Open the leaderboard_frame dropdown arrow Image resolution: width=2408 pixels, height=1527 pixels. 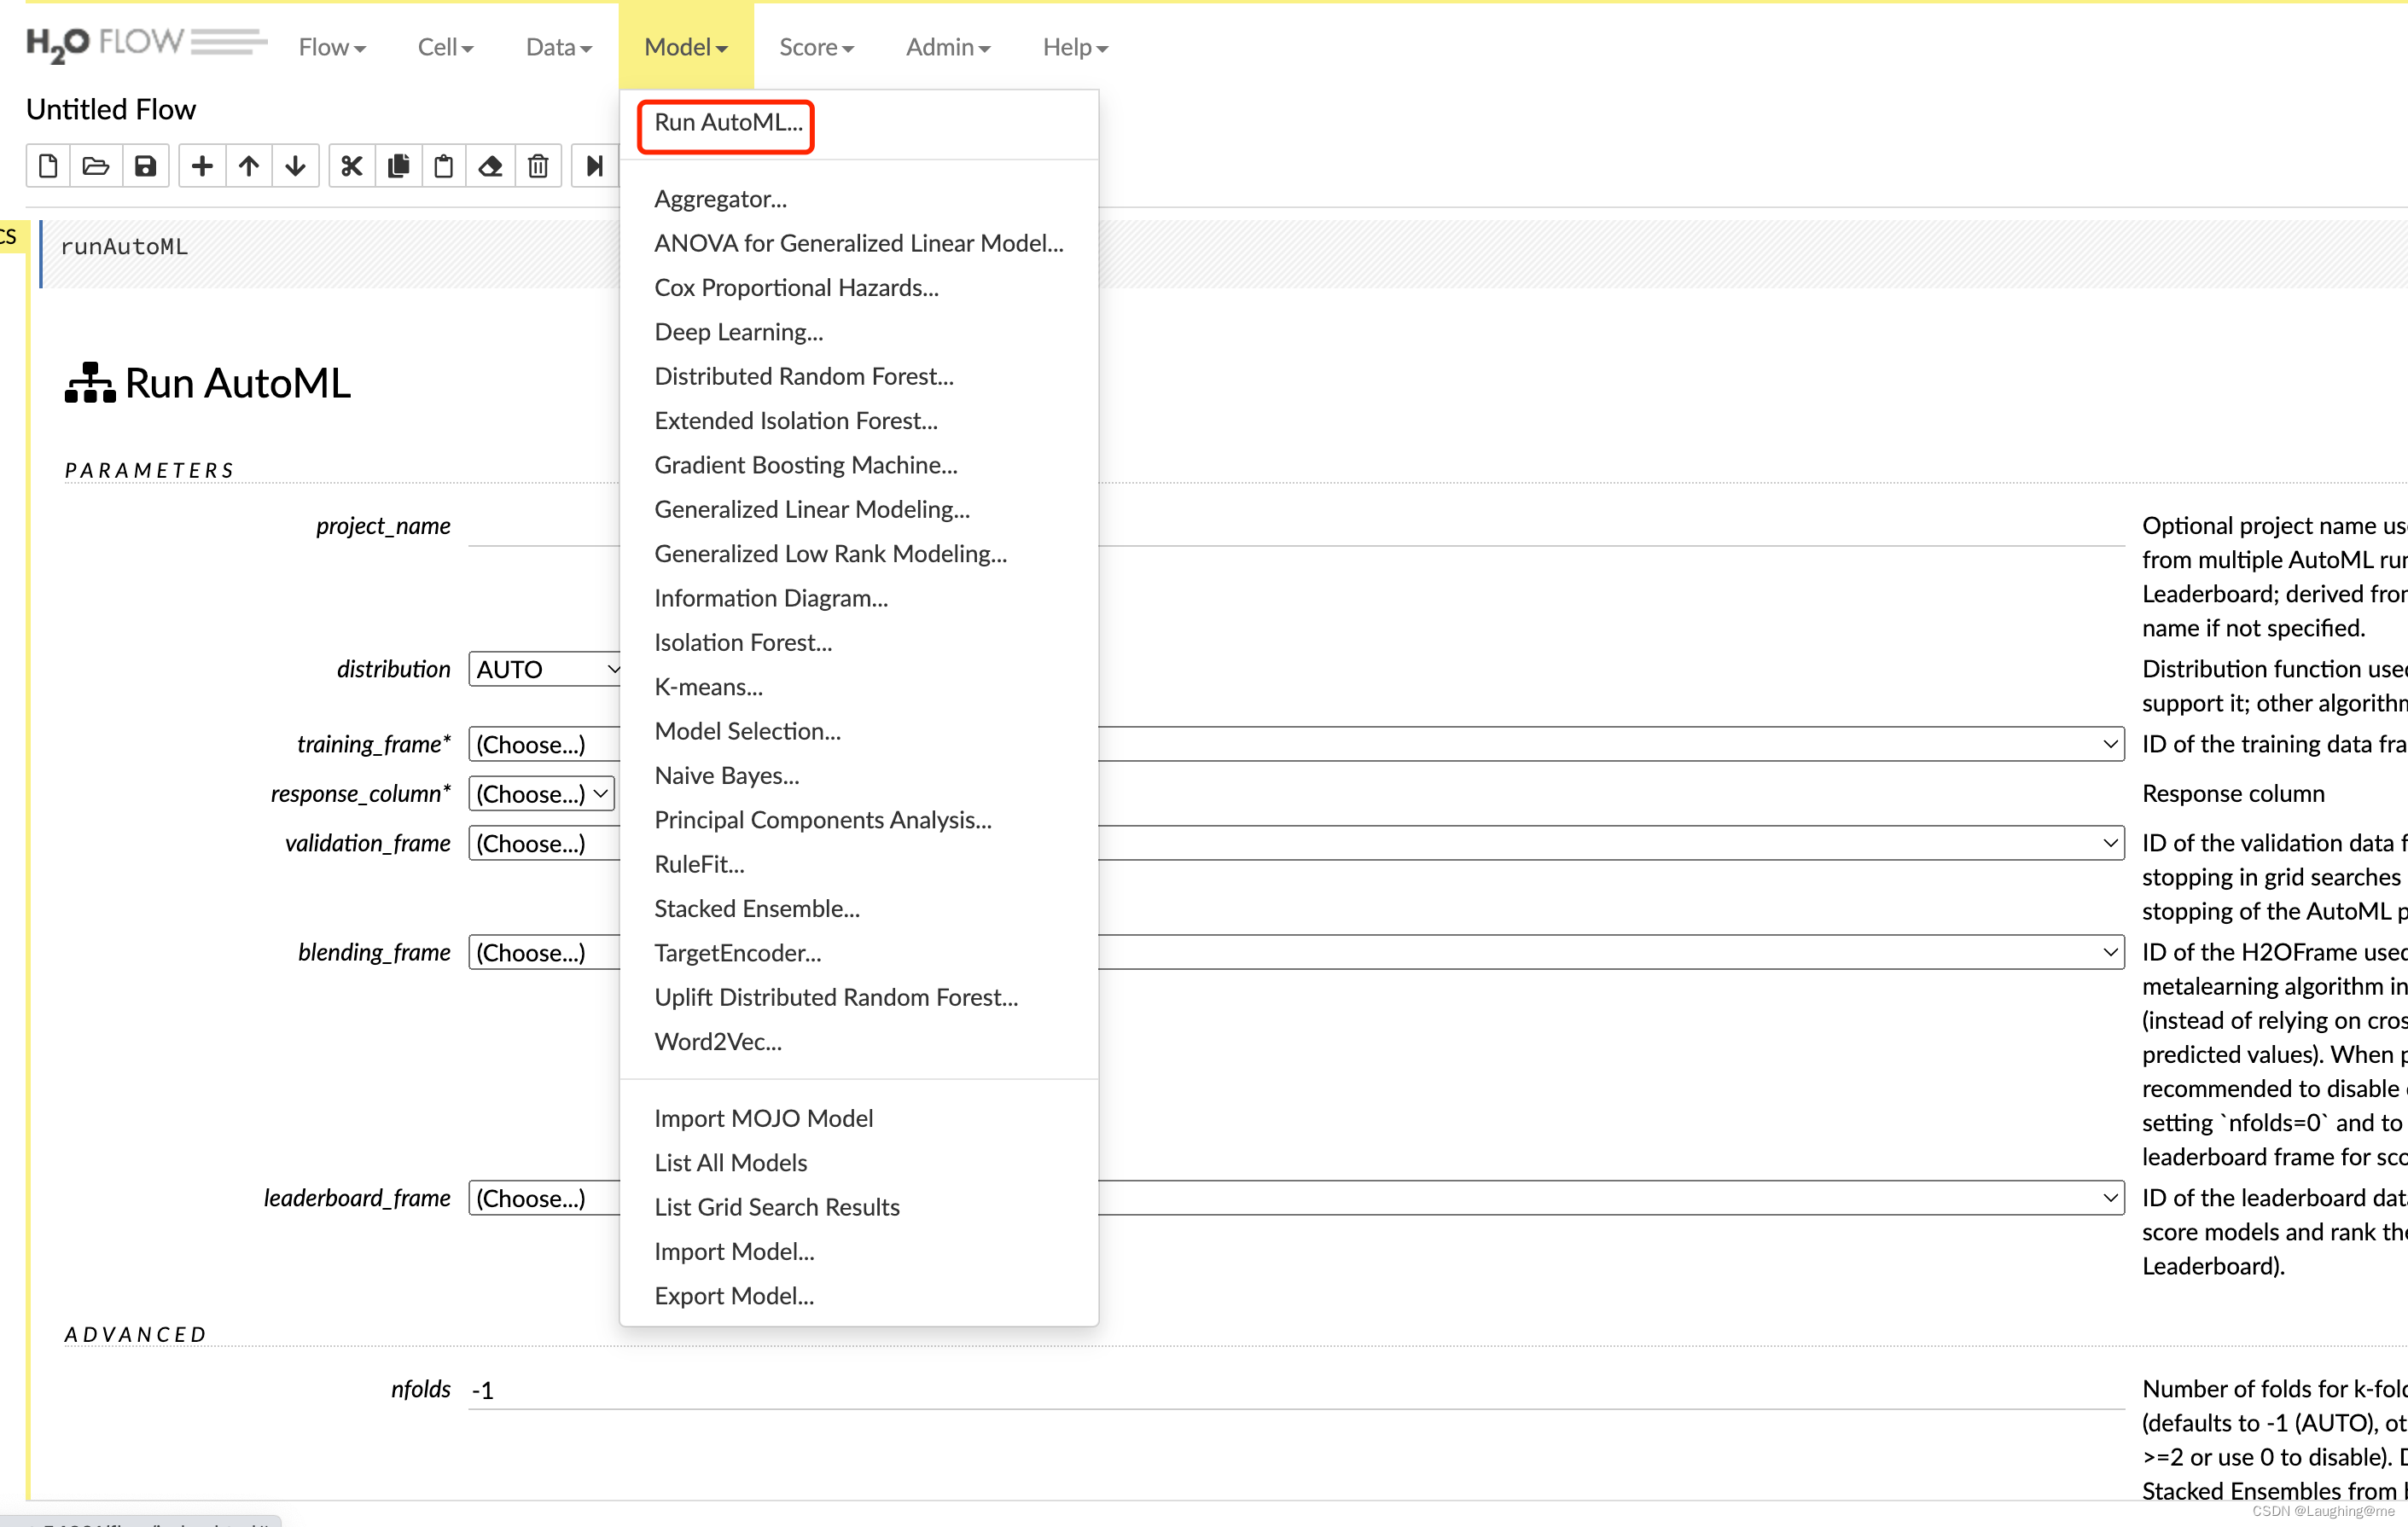point(2110,1198)
